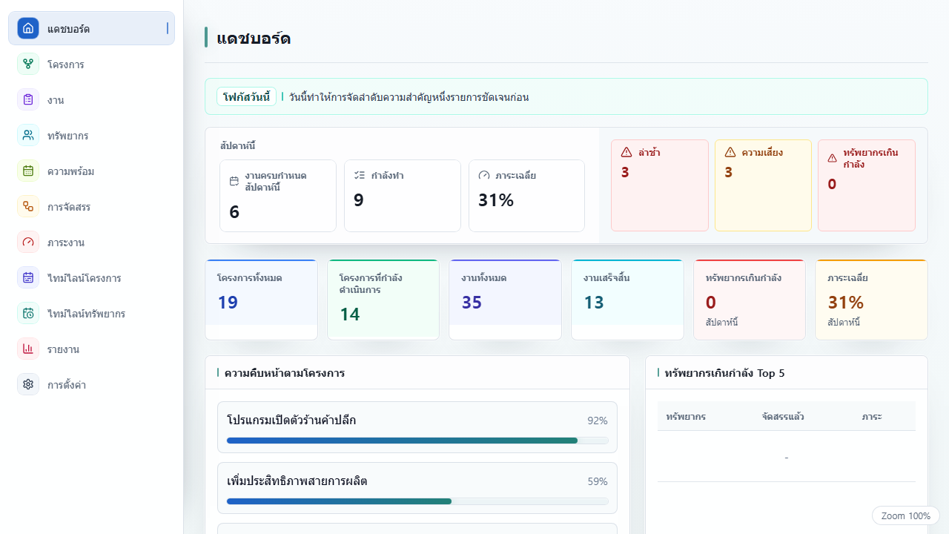The height and width of the screenshot is (534, 949).
Task: Click the รายงาน chart icon
Action: 28,349
